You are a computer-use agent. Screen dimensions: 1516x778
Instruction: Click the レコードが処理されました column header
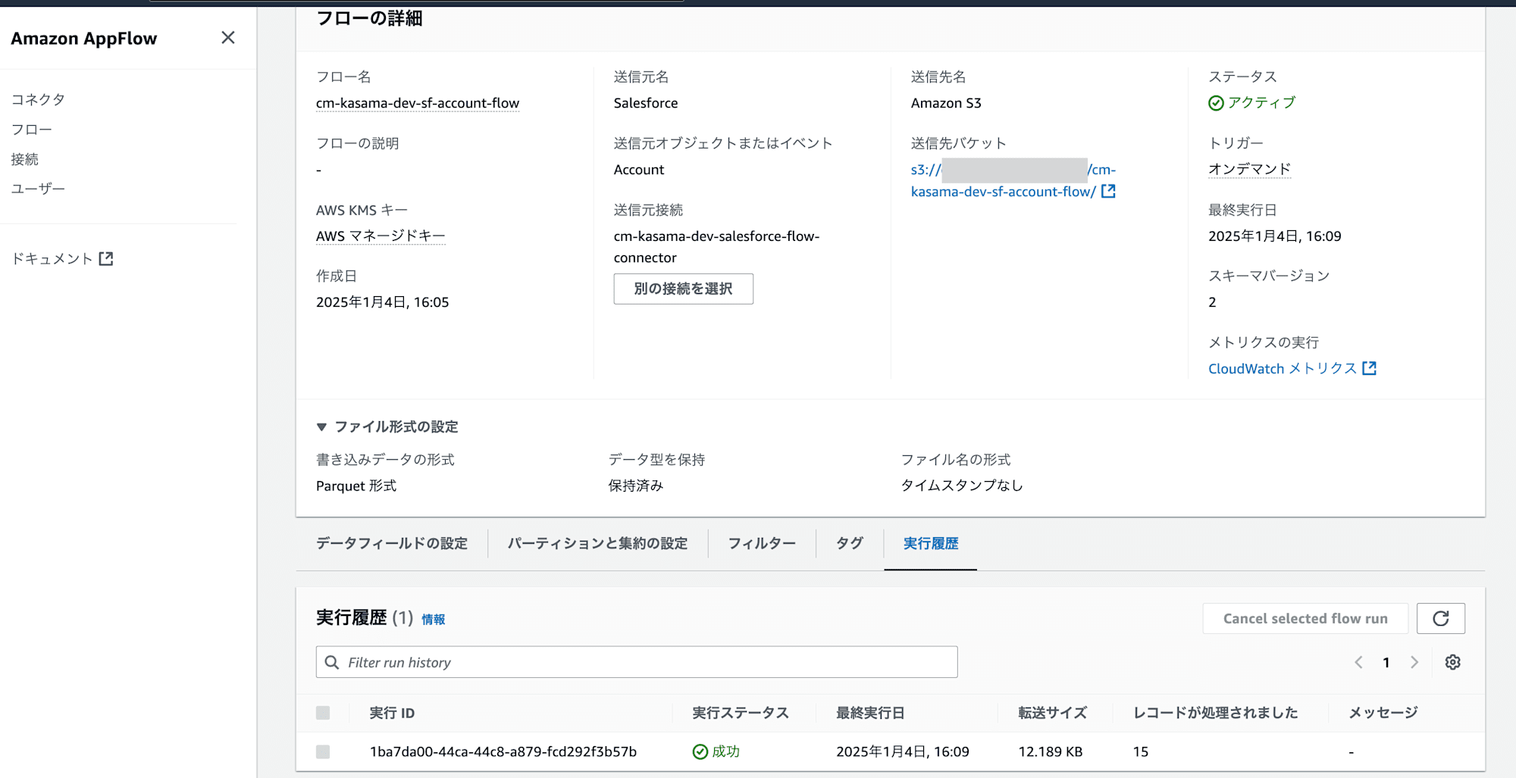point(1216,713)
